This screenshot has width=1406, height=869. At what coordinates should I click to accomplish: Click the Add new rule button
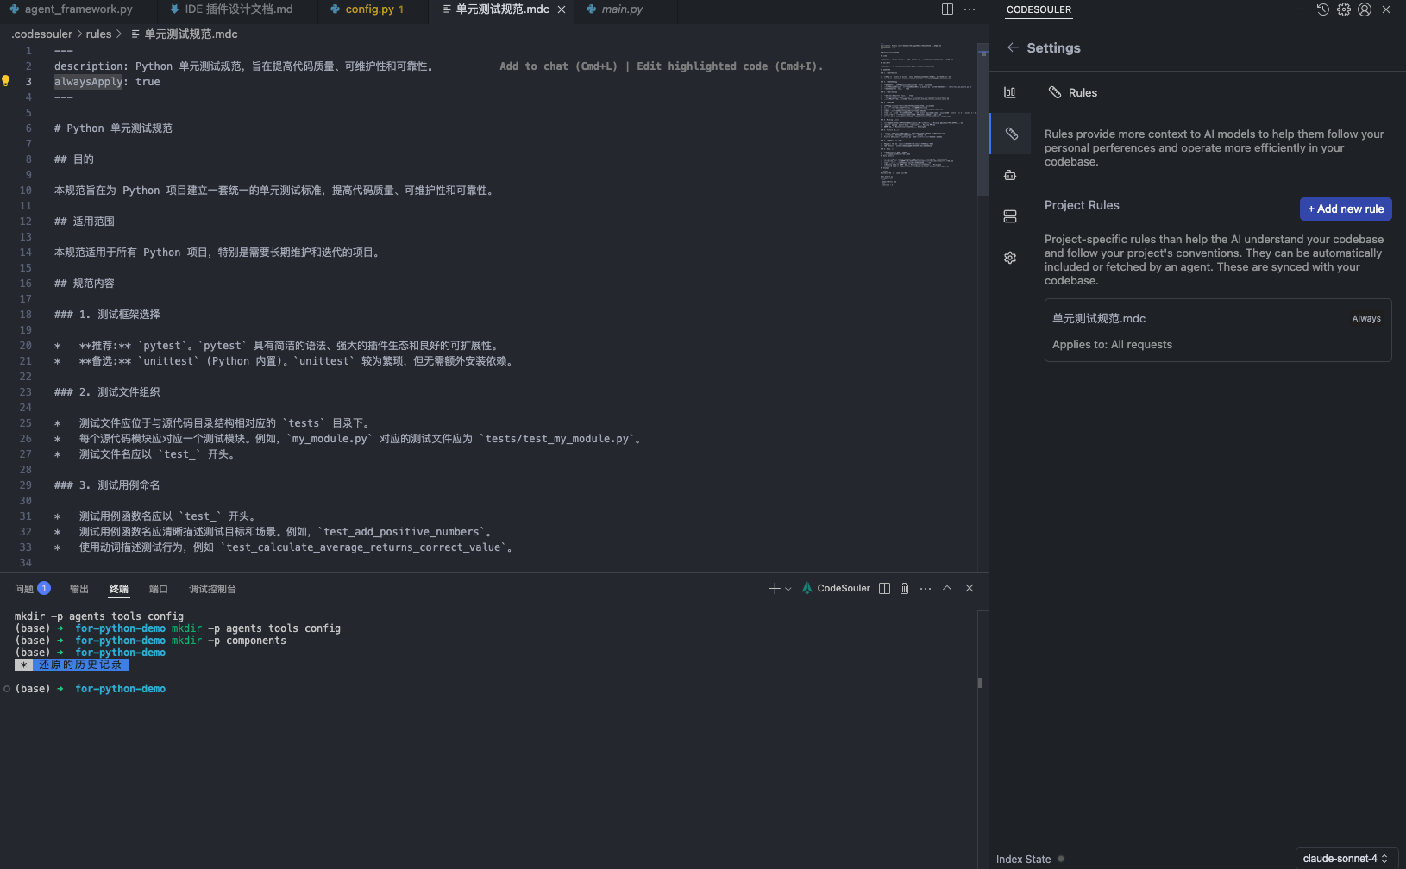click(x=1345, y=209)
